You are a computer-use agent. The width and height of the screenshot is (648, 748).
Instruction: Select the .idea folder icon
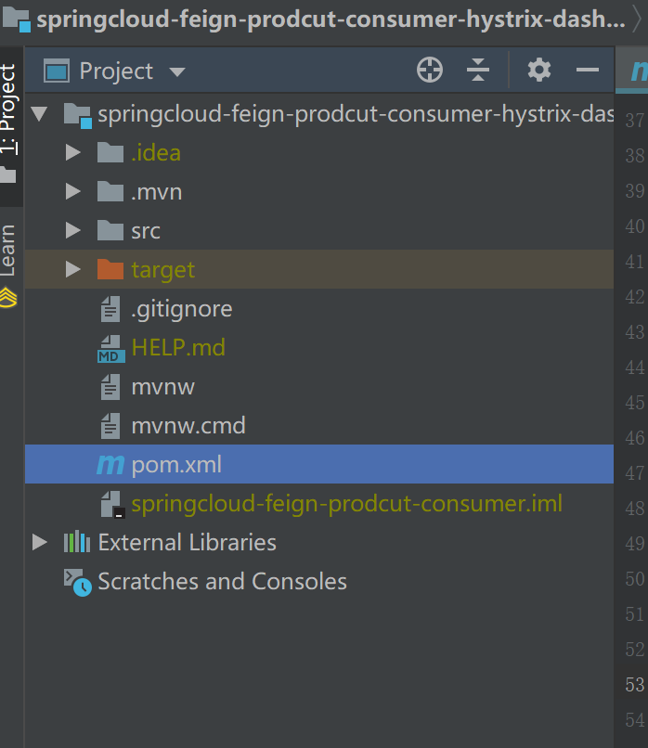(x=110, y=152)
